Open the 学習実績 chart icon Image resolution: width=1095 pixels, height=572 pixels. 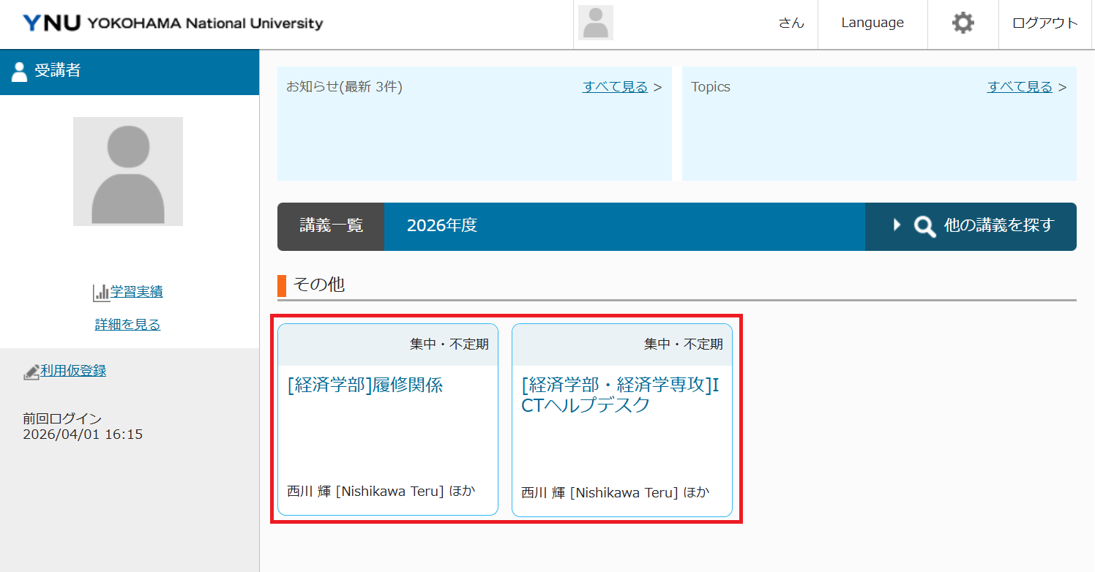pyautogui.click(x=100, y=291)
